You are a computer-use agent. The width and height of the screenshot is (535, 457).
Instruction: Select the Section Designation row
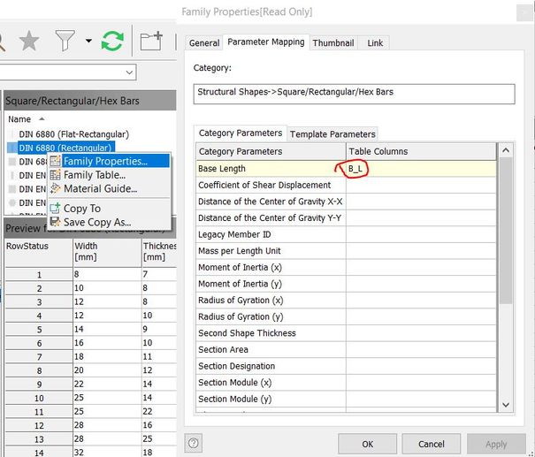coord(346,366)
